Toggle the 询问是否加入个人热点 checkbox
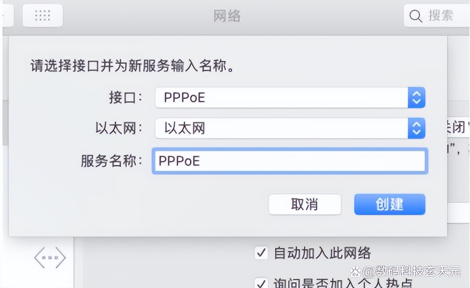 coord(261,283)
